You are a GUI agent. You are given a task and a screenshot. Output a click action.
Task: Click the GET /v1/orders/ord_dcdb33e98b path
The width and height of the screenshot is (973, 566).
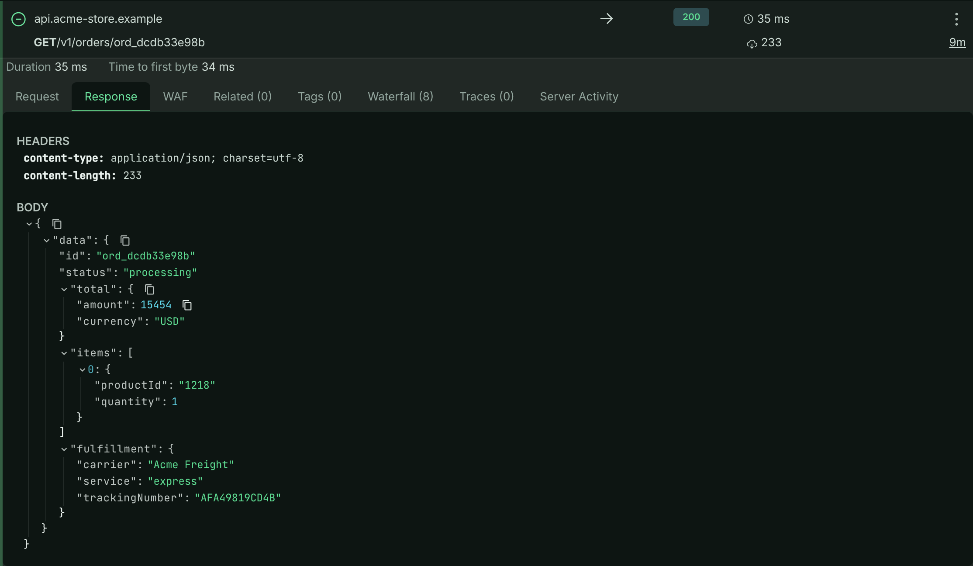119,42
